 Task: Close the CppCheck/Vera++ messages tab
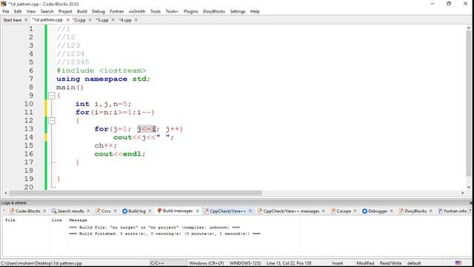(x=324, y=211)
